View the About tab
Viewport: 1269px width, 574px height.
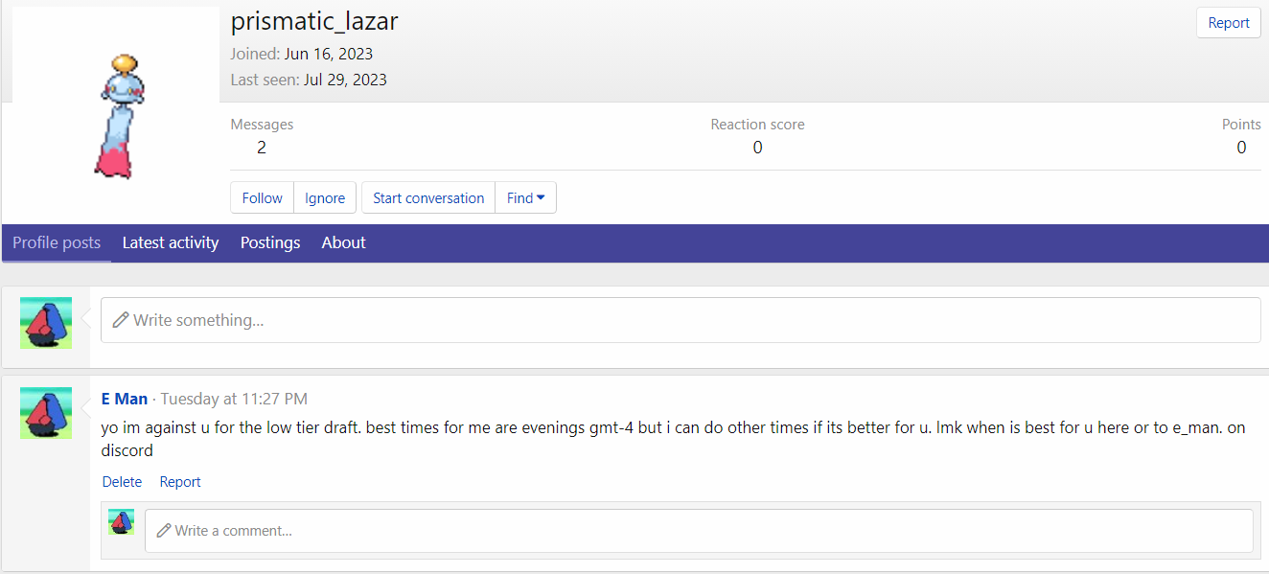click(343, 242)
